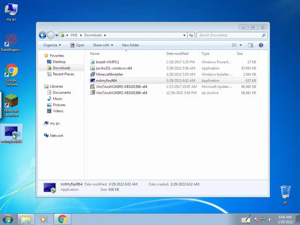300x225 pixels.
Task: Open Explorer Help question mark
Action: pyautogui.click(x=261, y=45)
